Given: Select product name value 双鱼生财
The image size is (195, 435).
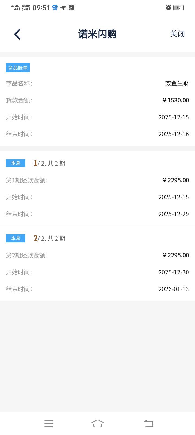Looking at the screenshot, I should pos(177,83).
